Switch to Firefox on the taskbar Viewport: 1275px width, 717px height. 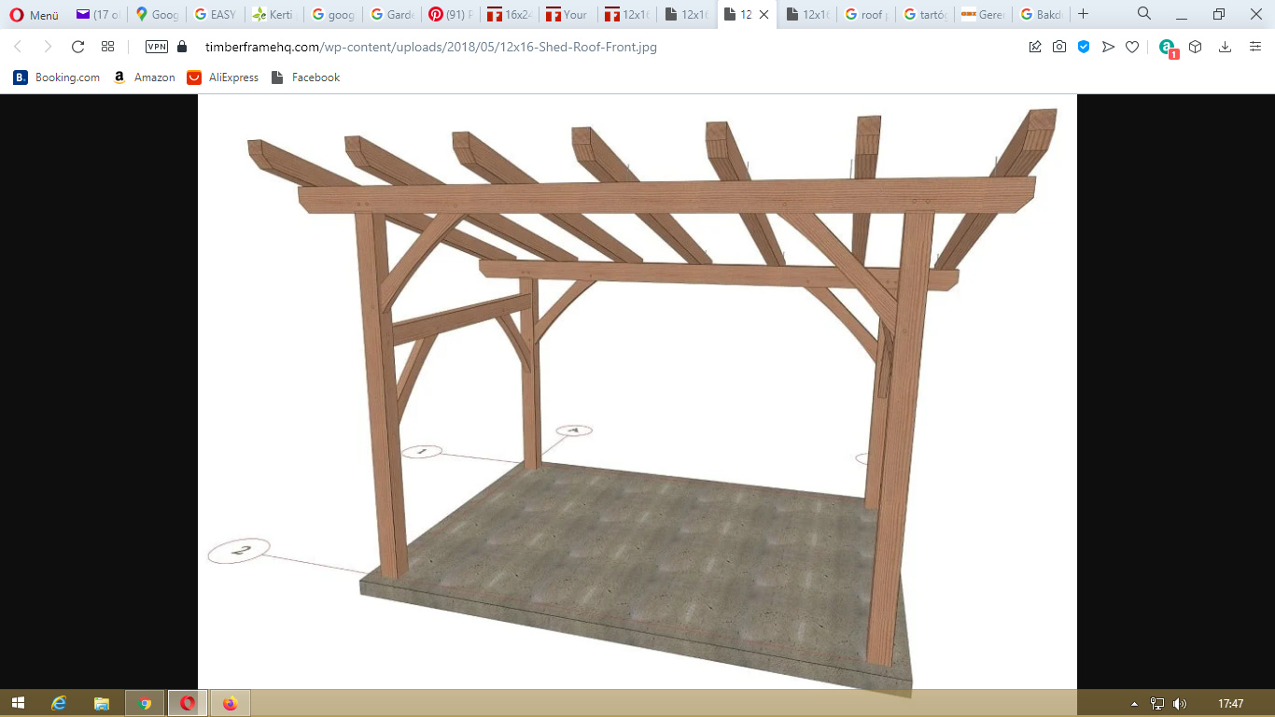pos(231,703)
